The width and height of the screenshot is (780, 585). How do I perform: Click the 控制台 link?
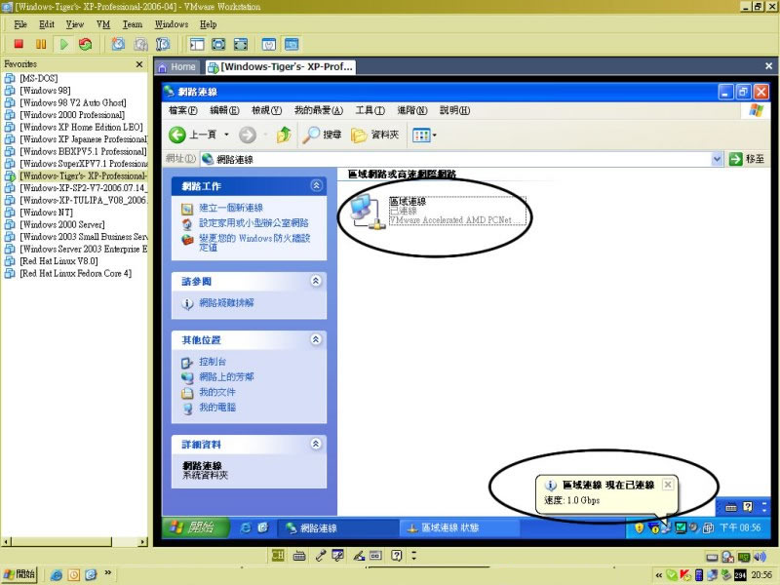(x=213, y=362)
